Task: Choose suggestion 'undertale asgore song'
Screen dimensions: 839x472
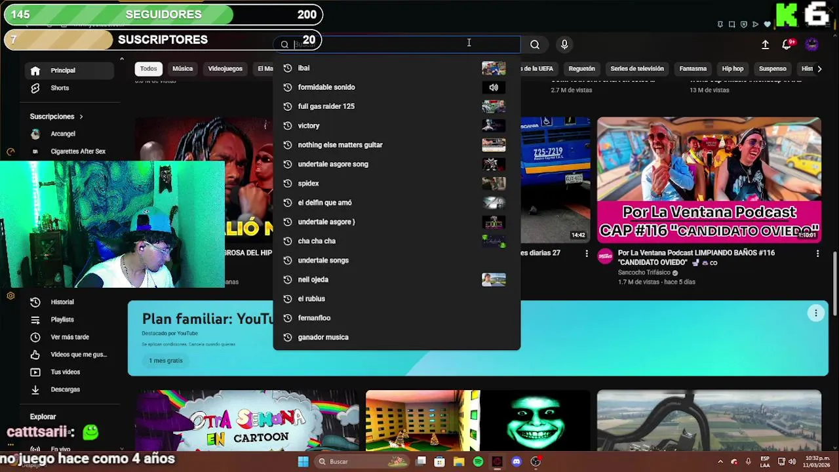Action: coord(397,164)
